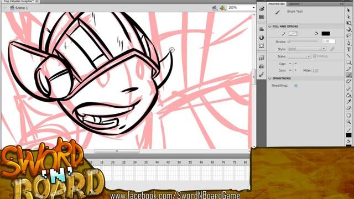The image size is (354, 199).
Task: Select the Brush tool in the tools strip
Action: pos(348,75)
